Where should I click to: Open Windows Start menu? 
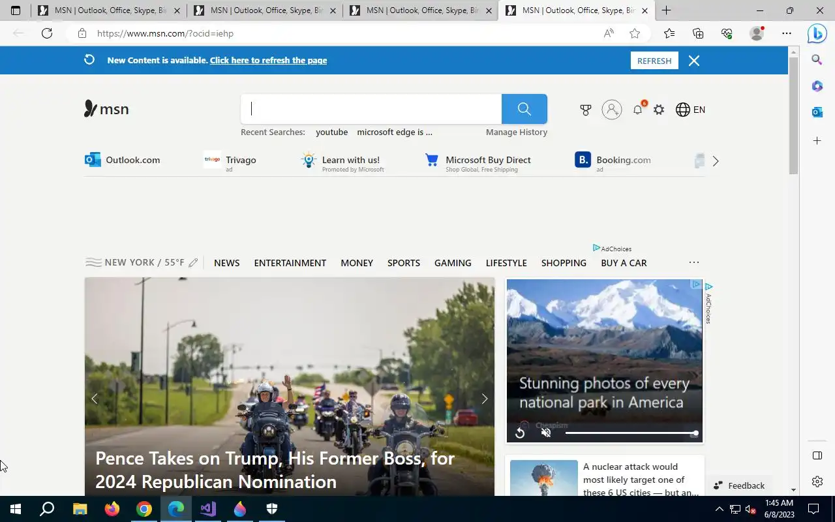tap(16, 509)
